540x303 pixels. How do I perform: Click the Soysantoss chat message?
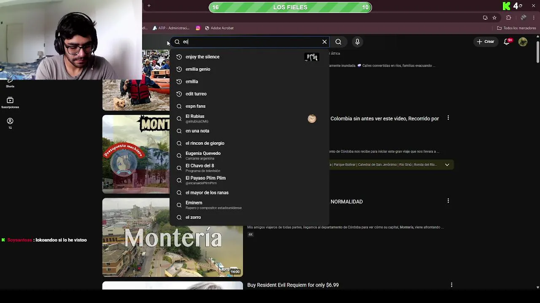tap(44, 240)
